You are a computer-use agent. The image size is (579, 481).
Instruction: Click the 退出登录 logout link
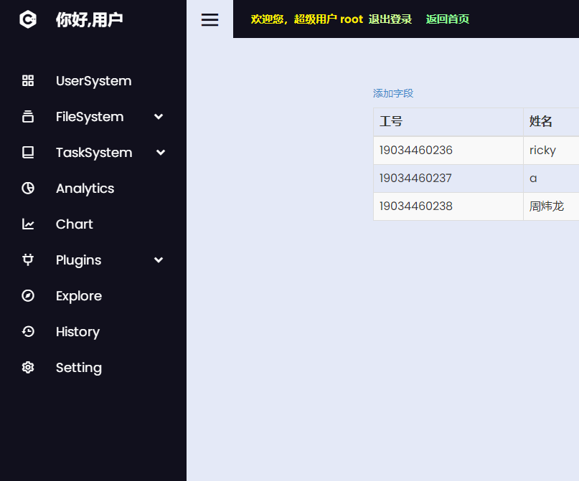click(x=390, y=19)
